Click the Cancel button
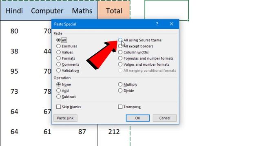This screenshot has width=261, height=146. click(165, 118)
